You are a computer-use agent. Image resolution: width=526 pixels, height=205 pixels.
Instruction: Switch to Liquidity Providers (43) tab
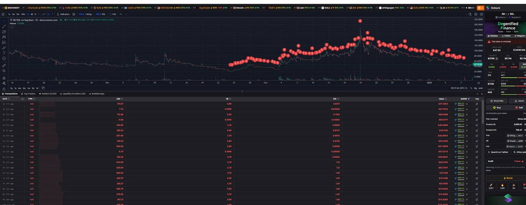coord(73,94)
